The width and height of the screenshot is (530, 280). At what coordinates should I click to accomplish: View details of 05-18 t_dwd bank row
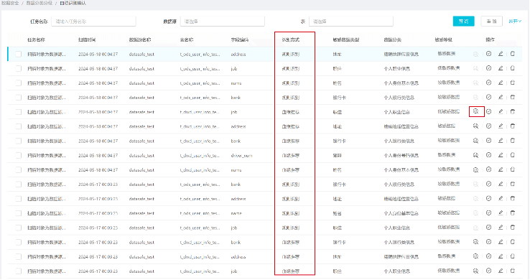476,141
